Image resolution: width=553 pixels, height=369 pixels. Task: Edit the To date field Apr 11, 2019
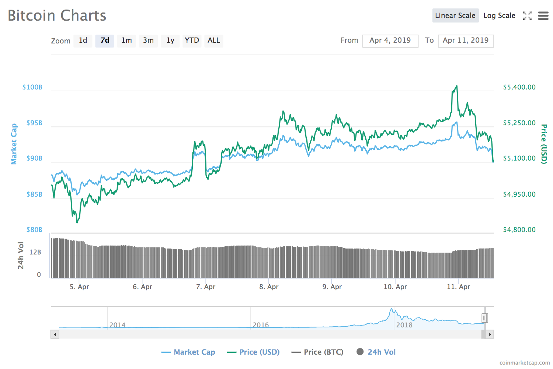466,41
